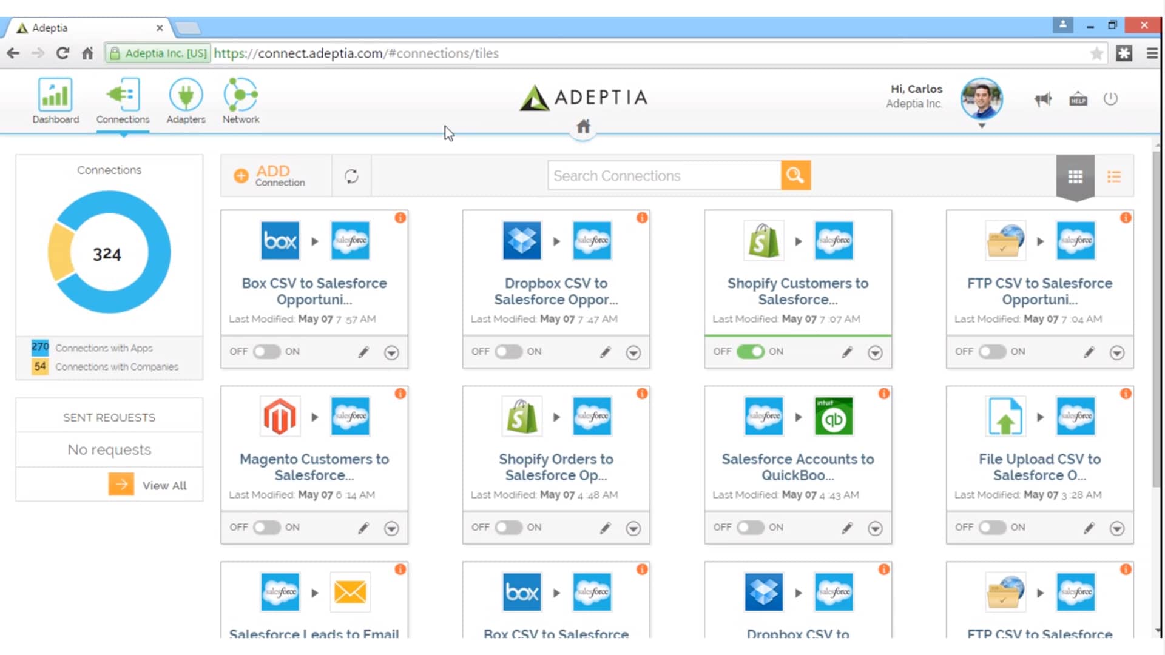
Task: Open user profile dropdown arrow under avatar
Action: (x=982, y=126)
